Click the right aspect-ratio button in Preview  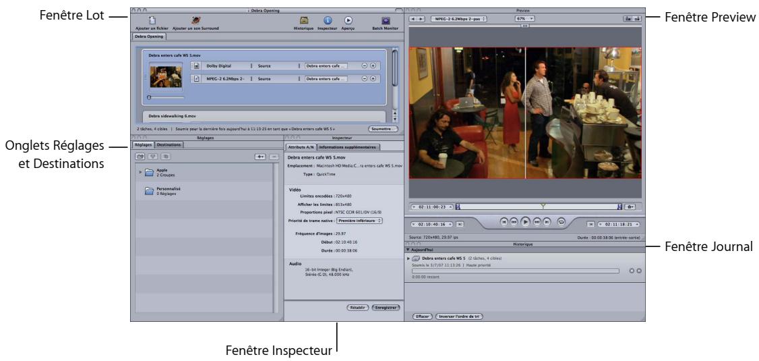coord(637,19)
